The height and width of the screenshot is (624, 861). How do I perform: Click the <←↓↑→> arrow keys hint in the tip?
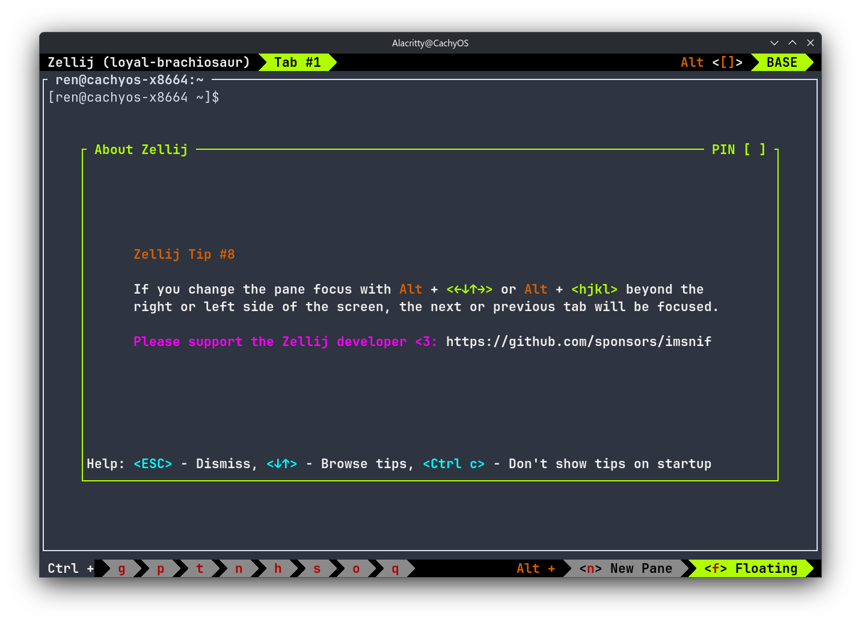[469, 289]
